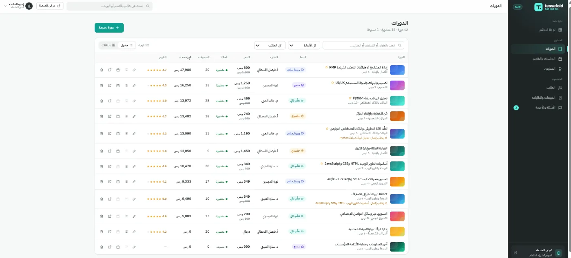The height and width of the screenshot is (258, 571).
Task: Sort by the الإيرادات revenue column
Action: (x=186, y=57)
